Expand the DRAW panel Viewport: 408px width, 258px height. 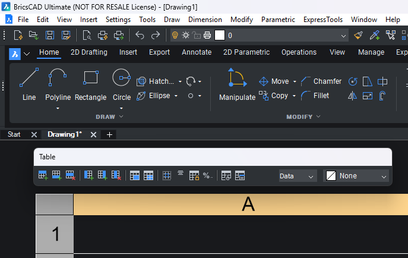point(109,117)
